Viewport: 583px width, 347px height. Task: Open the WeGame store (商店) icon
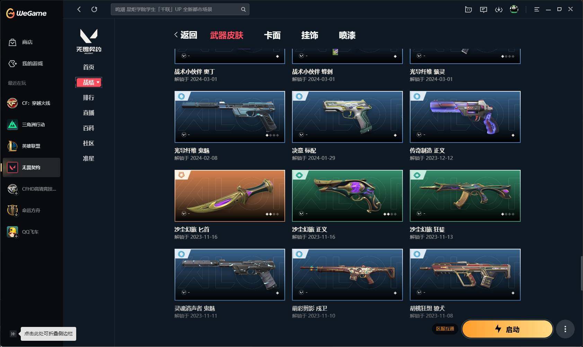(12, 42)
